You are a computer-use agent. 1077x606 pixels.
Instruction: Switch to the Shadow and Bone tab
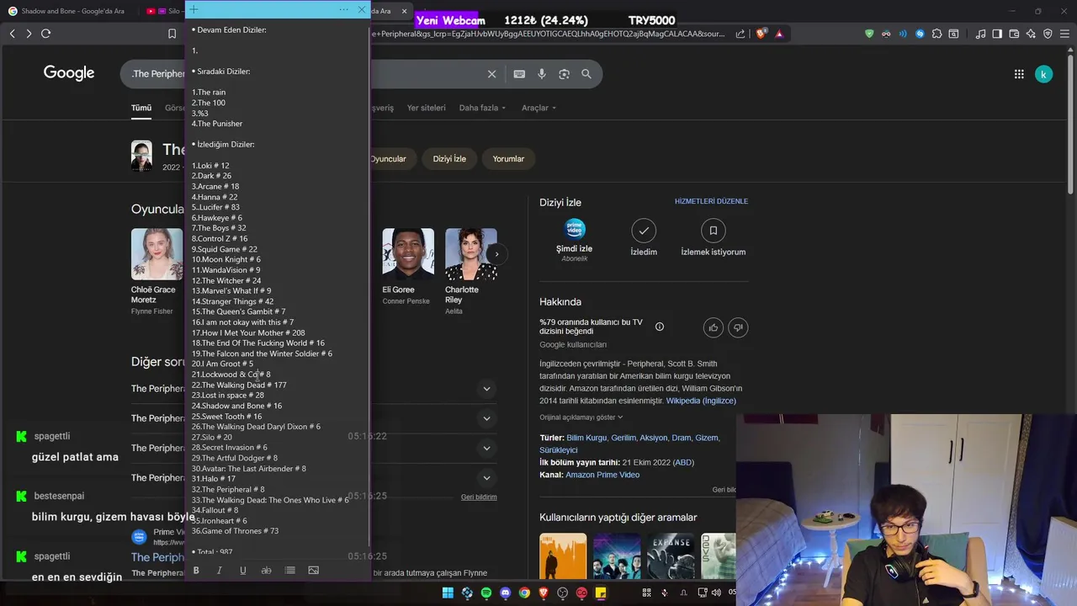(72, 11)
